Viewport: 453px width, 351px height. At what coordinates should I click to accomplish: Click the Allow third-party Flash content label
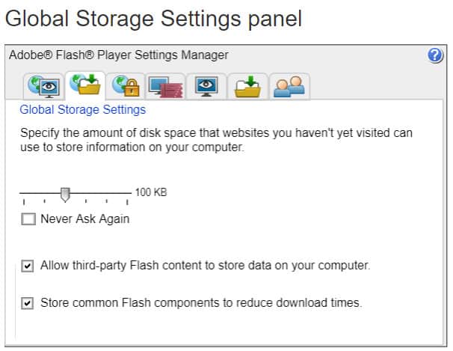tap(205, 266)
